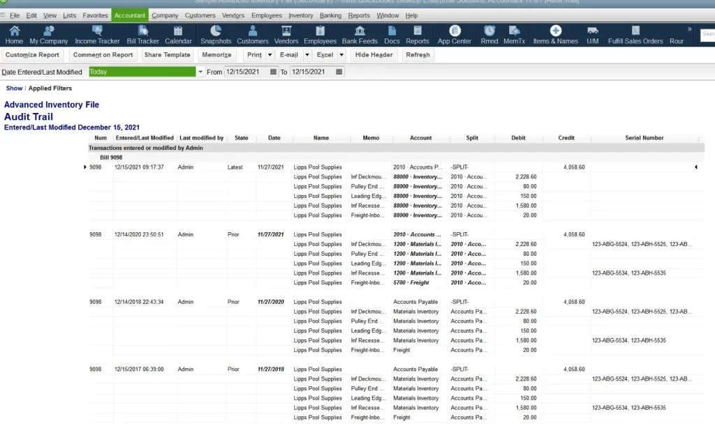This screenshot has width=715, height=426.
Task: Open the Bank Feeds icon
Action: [360, 35]
